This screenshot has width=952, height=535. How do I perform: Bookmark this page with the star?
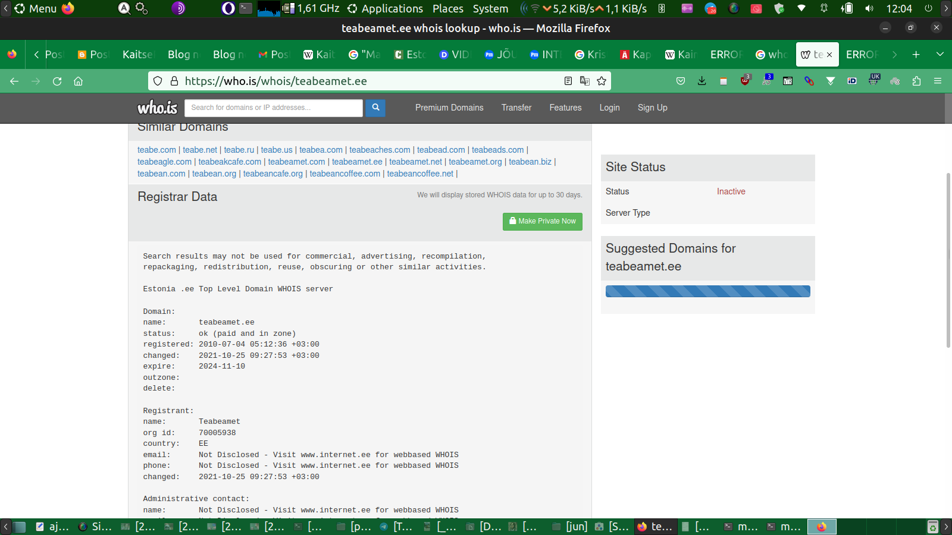coord(602,81)
